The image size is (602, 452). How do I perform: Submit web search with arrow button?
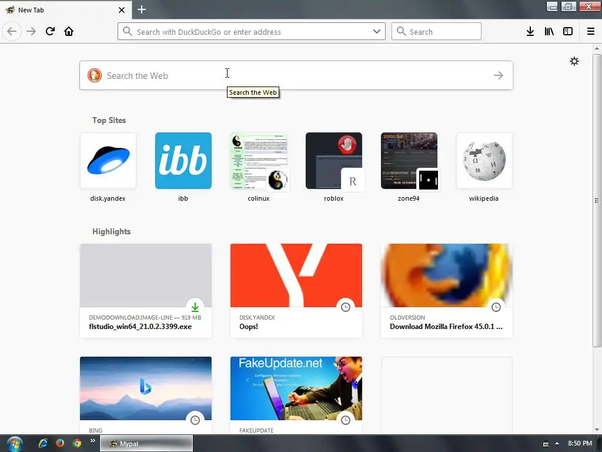coord(499,75)
